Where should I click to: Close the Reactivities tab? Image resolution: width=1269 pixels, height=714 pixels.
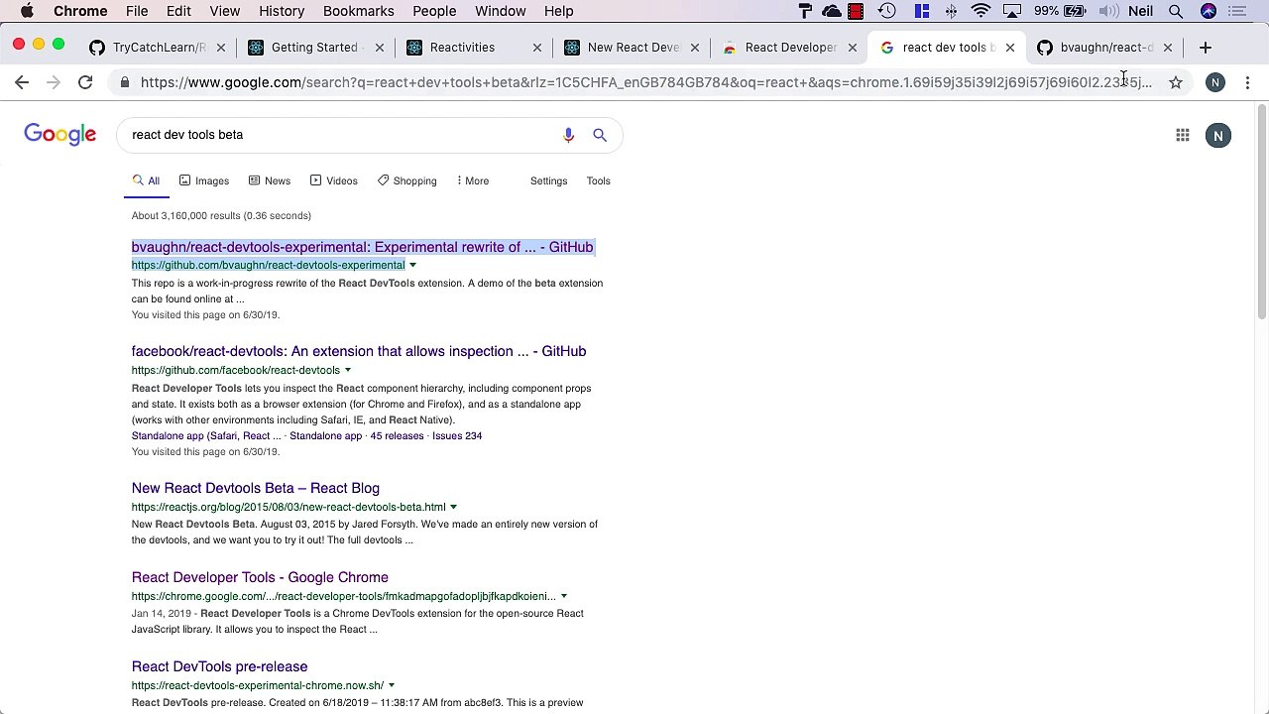coord(537,48)
